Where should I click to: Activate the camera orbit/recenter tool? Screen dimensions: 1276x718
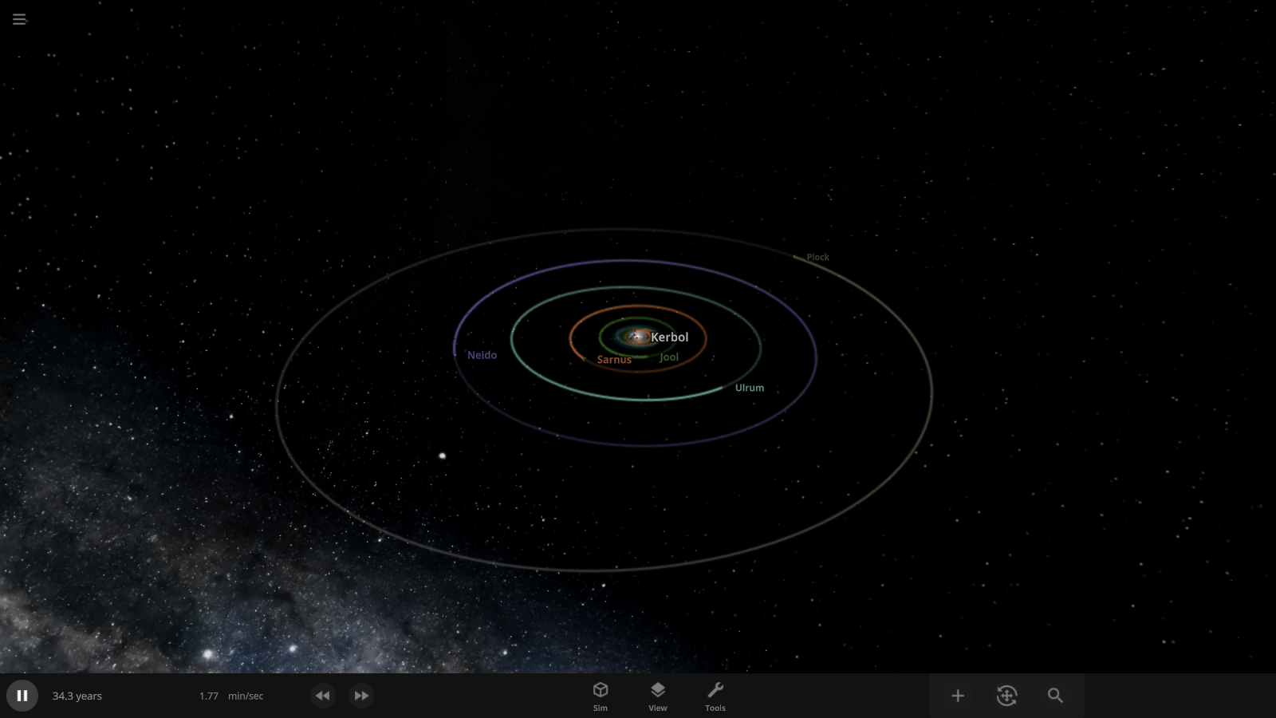click(1006, 696)
